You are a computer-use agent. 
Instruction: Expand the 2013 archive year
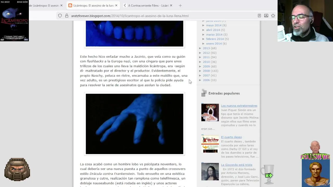point(200,48)
